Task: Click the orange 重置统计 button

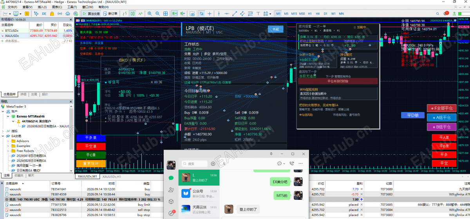Action: [90, 163]
